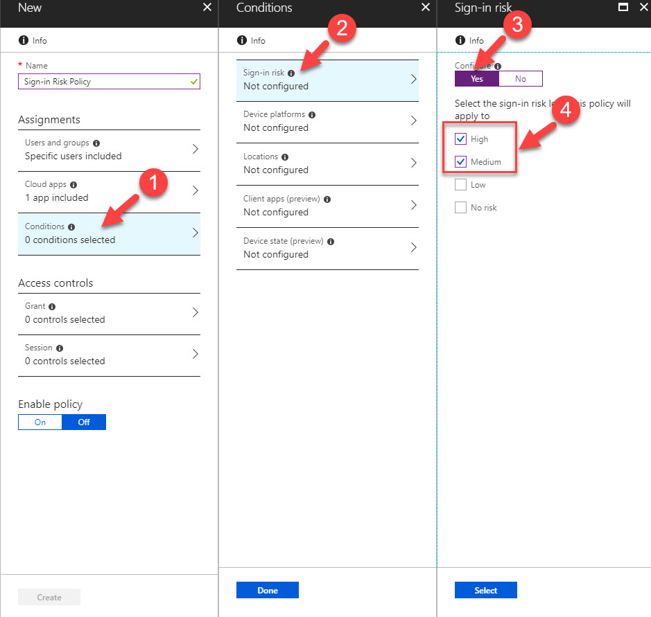Click the Done button on Conditions blade
This screenshot has height=617, width=651.
click(267, 589)
